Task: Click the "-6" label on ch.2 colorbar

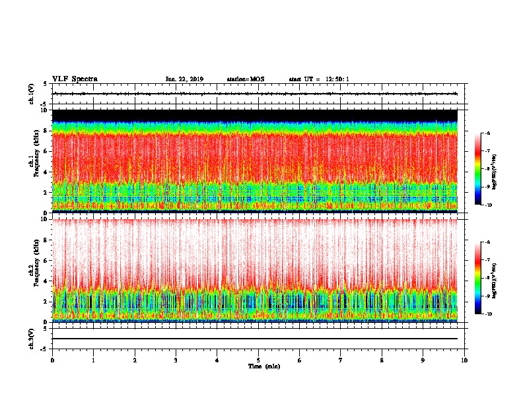Action: click(487, 242)
